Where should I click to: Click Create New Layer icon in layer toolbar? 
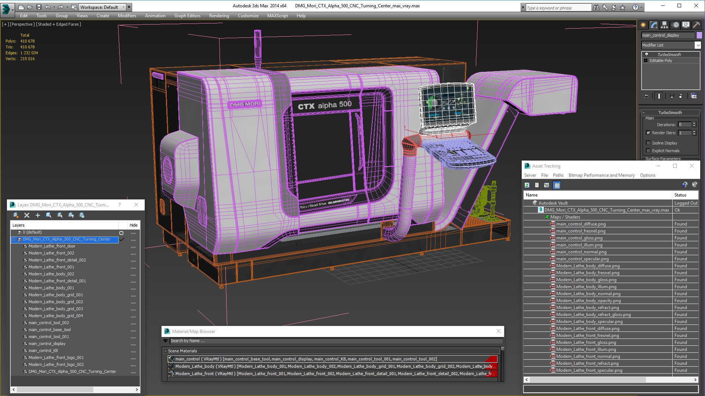(16, 215)
